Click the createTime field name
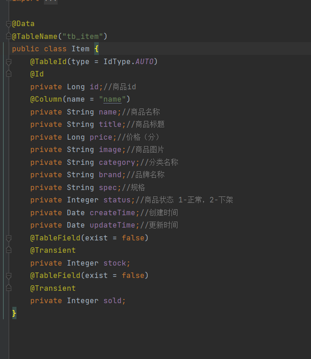The height and width of the screenshot is (359, 311). (x=113, y=213)
